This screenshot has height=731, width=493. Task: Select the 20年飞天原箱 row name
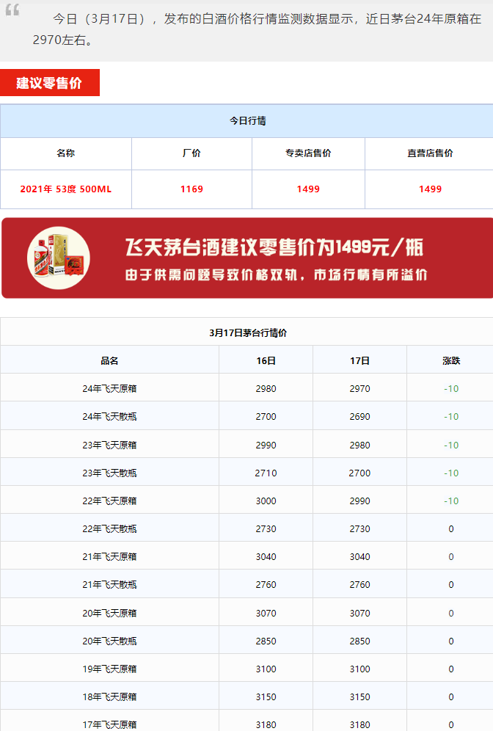(109, 614)
